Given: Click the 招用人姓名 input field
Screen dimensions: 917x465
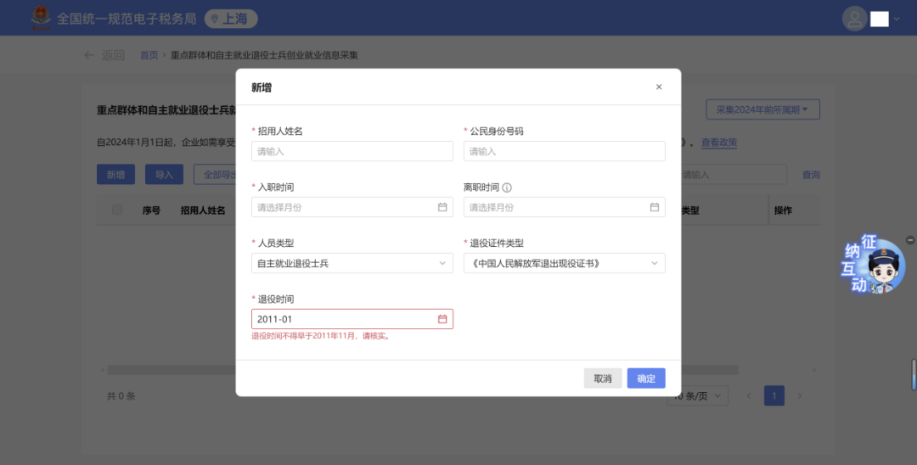Looking at the screenshot, I should coord(352,151).
